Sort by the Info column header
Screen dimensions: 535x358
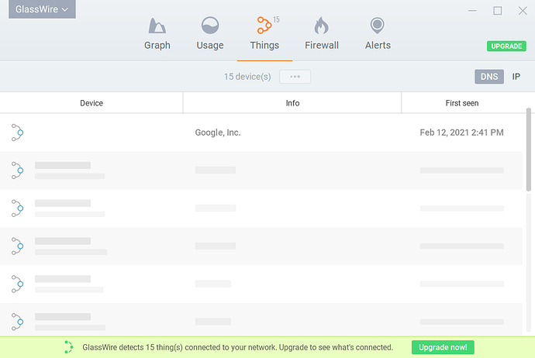[x=292, y=103]
